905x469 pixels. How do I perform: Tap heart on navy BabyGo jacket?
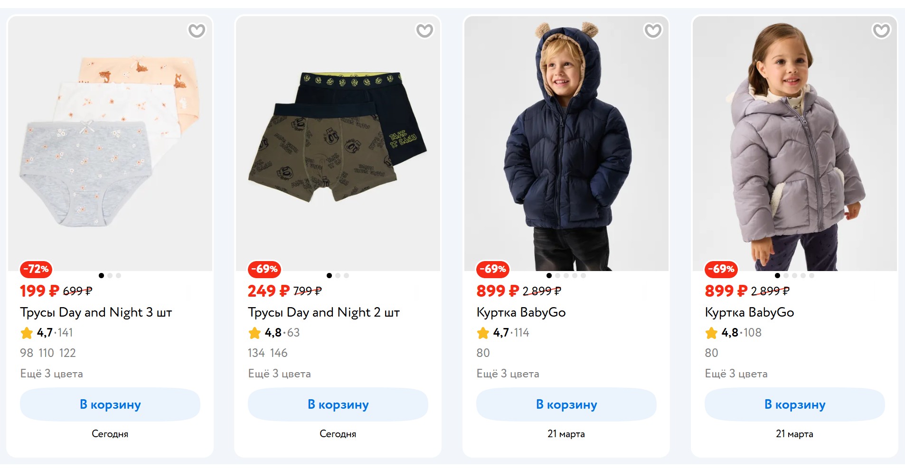point(653,31)
